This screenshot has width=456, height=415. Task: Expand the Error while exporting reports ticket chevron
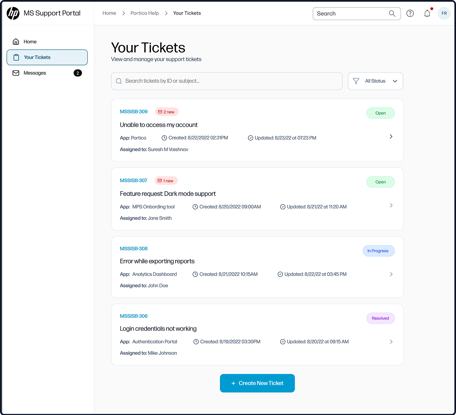pyautogui.click(x=391, y=274)
